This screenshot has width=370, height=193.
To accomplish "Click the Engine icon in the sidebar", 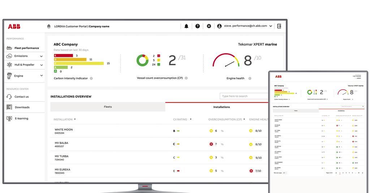I will (x=9, y=76).
